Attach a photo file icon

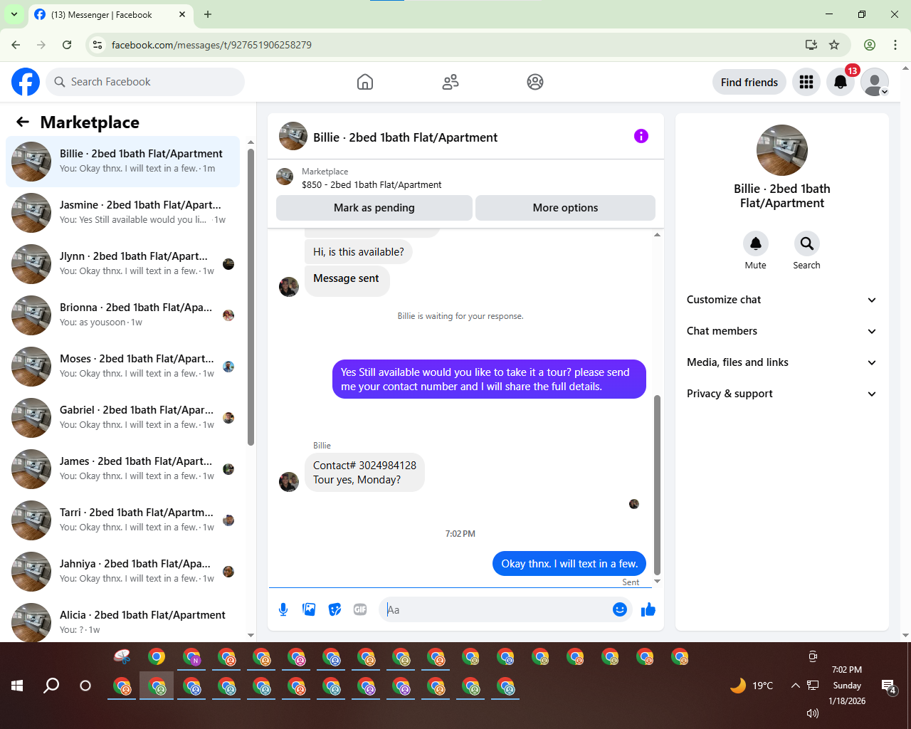(x=309, y=609)
